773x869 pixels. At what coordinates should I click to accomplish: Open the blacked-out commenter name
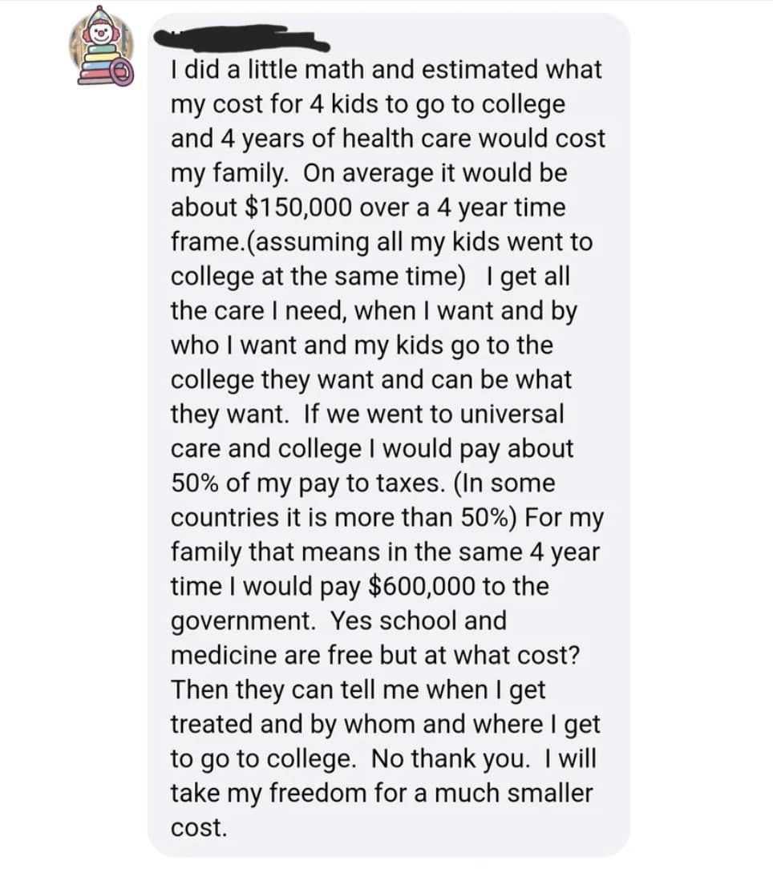(x=241, y=38)
